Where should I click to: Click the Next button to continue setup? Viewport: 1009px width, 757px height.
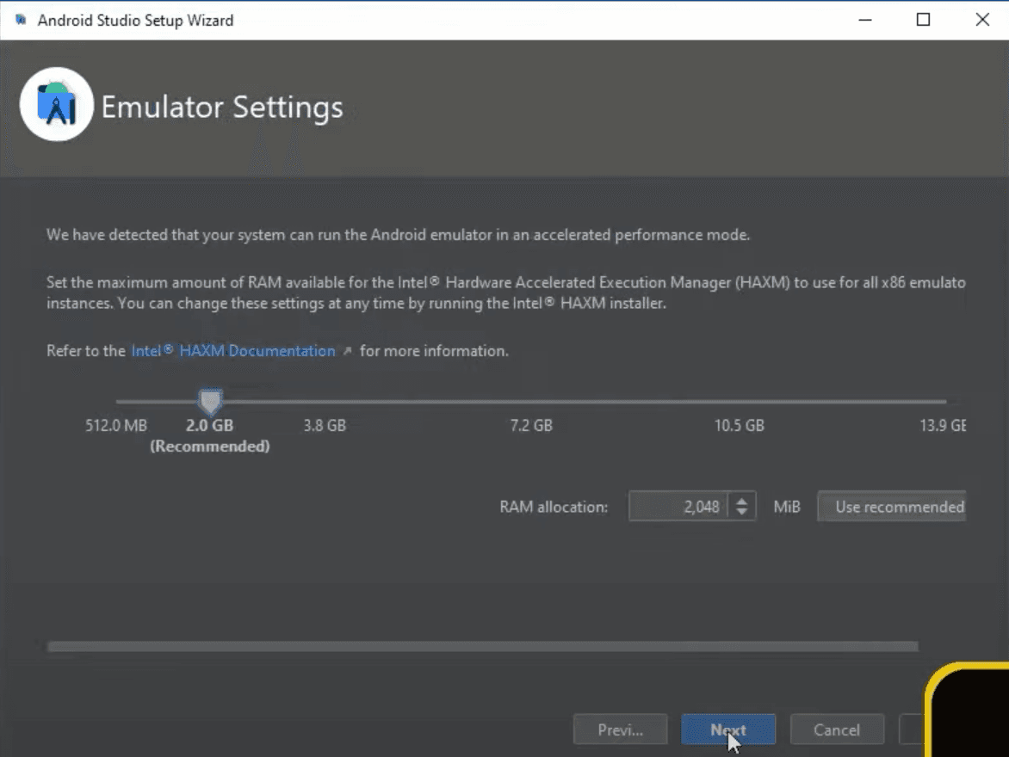tap(727, 729)
